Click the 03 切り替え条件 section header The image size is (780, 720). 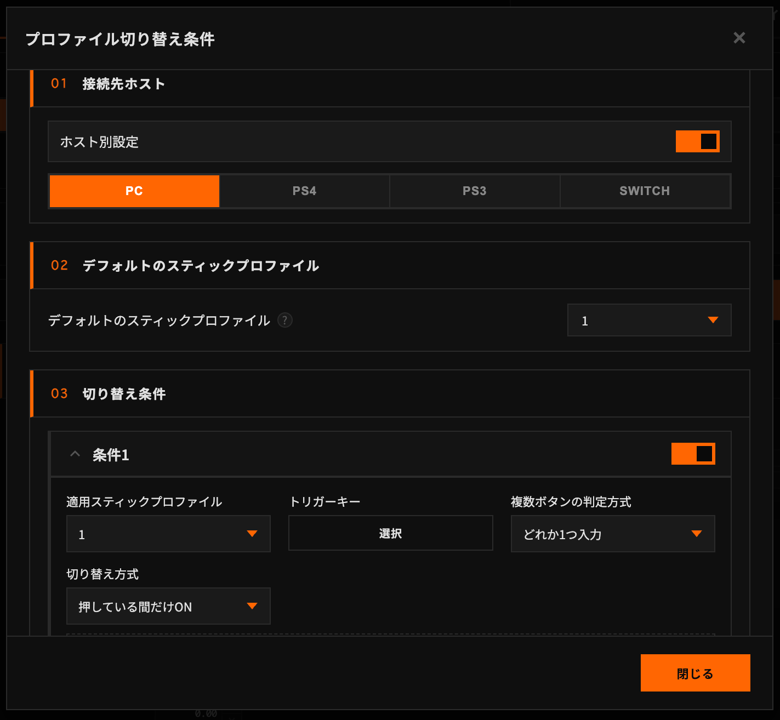(124, 394)
